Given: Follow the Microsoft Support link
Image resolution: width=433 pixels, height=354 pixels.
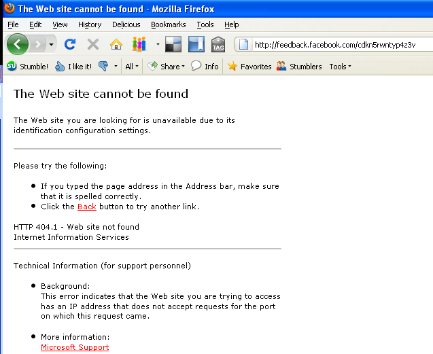Looking at the screenshot, I should 75,347.
